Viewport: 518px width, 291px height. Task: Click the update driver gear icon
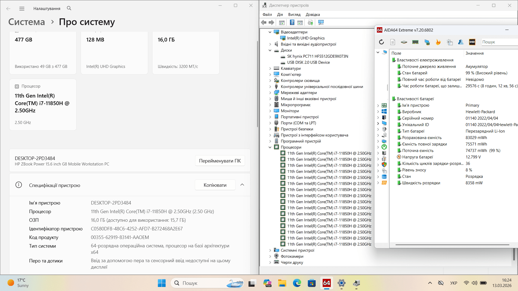pyautogui.click(x=310, y=23)
